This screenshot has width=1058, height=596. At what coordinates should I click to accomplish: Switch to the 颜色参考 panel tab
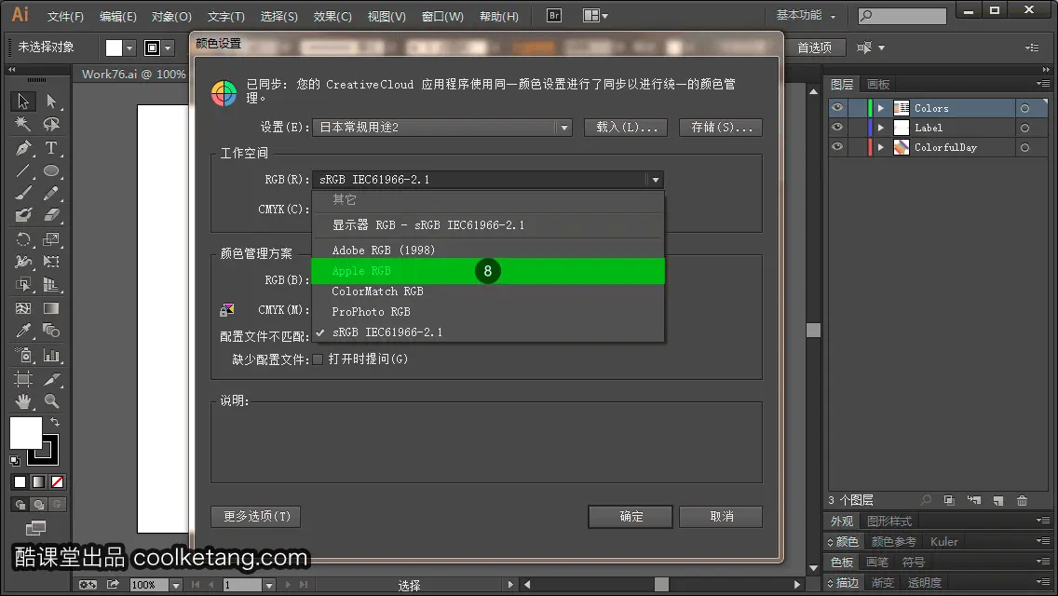click(893, 541)
